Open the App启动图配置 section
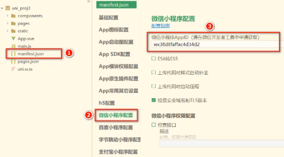The height and width of the screenshot is (157, 284). [116, 42]
